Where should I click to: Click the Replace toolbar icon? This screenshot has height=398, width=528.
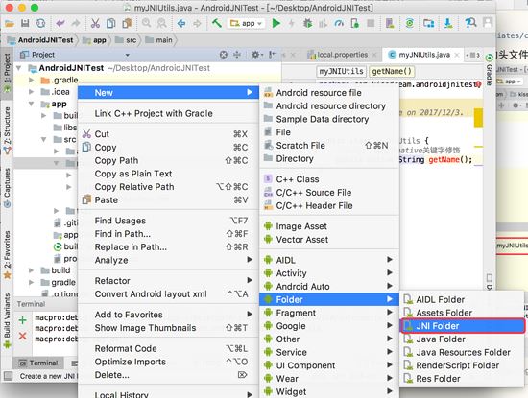coord(161,23)
